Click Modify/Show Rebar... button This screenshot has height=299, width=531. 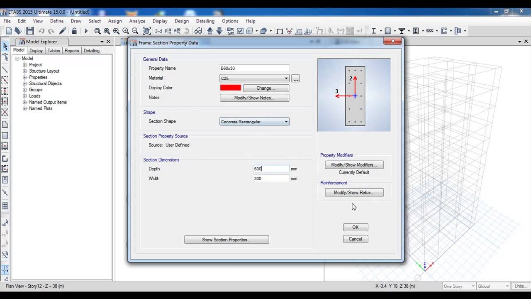[354, 193]
